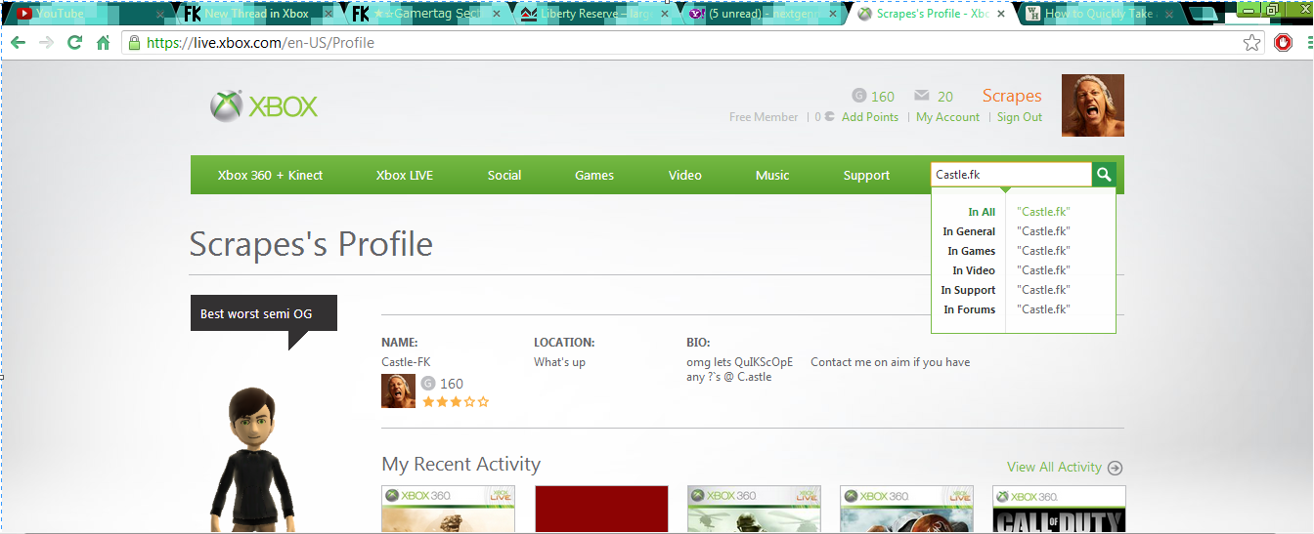The width and height of the screenshot is (1314, 534).
Task: Click the large gamerpic in the header
Action: click(x=1093, y=105)
